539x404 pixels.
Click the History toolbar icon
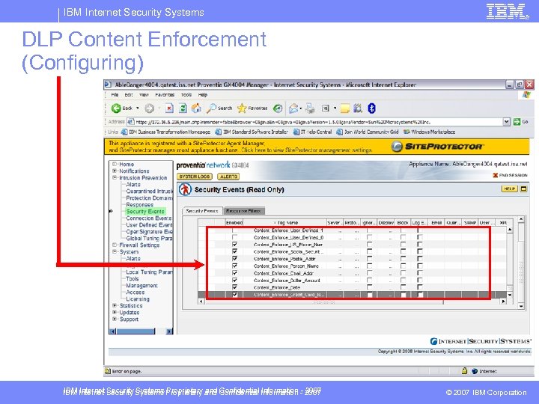tap(278, 108)
